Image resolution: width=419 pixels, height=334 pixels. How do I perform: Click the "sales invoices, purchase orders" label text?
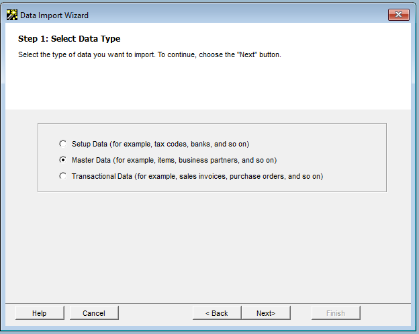[197, 176]
